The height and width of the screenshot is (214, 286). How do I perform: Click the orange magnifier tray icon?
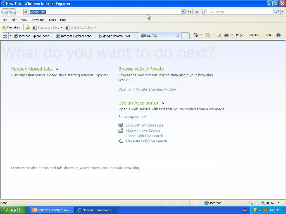(x=265, y=210)
